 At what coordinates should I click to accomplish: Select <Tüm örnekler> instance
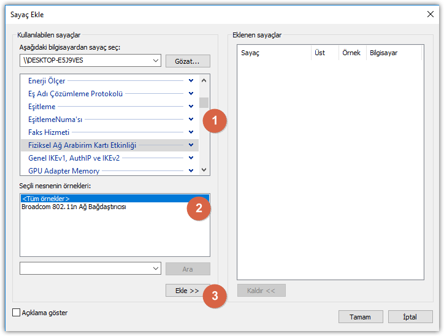[115, 199]
